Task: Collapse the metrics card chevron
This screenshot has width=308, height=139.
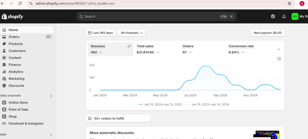Action: [279, 49]
